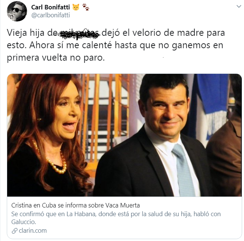Open the @carlbonifatti handle link
244x241 pixels.
(50, 15)
